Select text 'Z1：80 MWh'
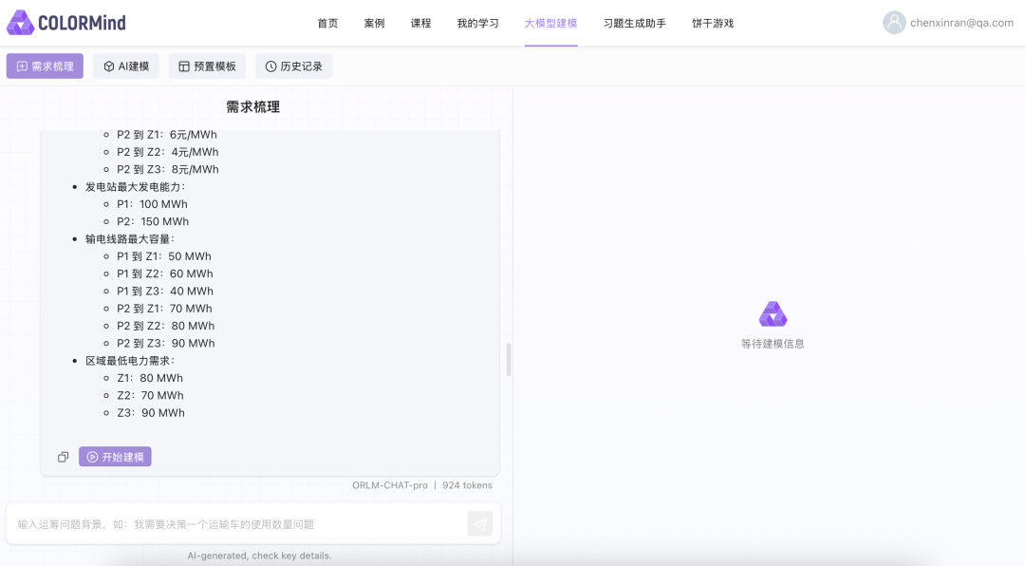Viewport: 1025px width, 566px height. point(150,378)
